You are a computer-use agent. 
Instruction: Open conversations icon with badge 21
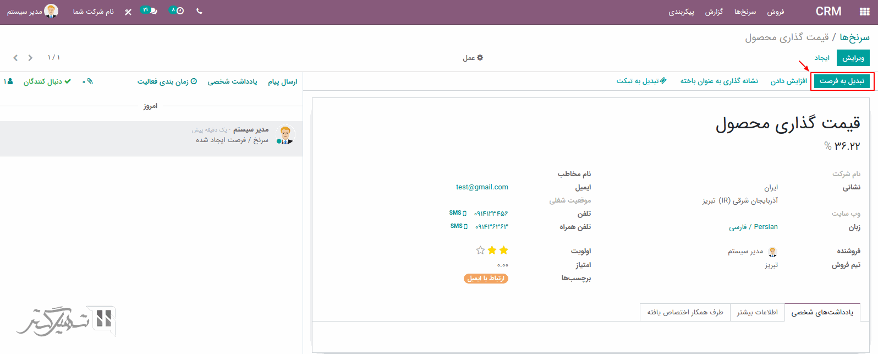149,10
